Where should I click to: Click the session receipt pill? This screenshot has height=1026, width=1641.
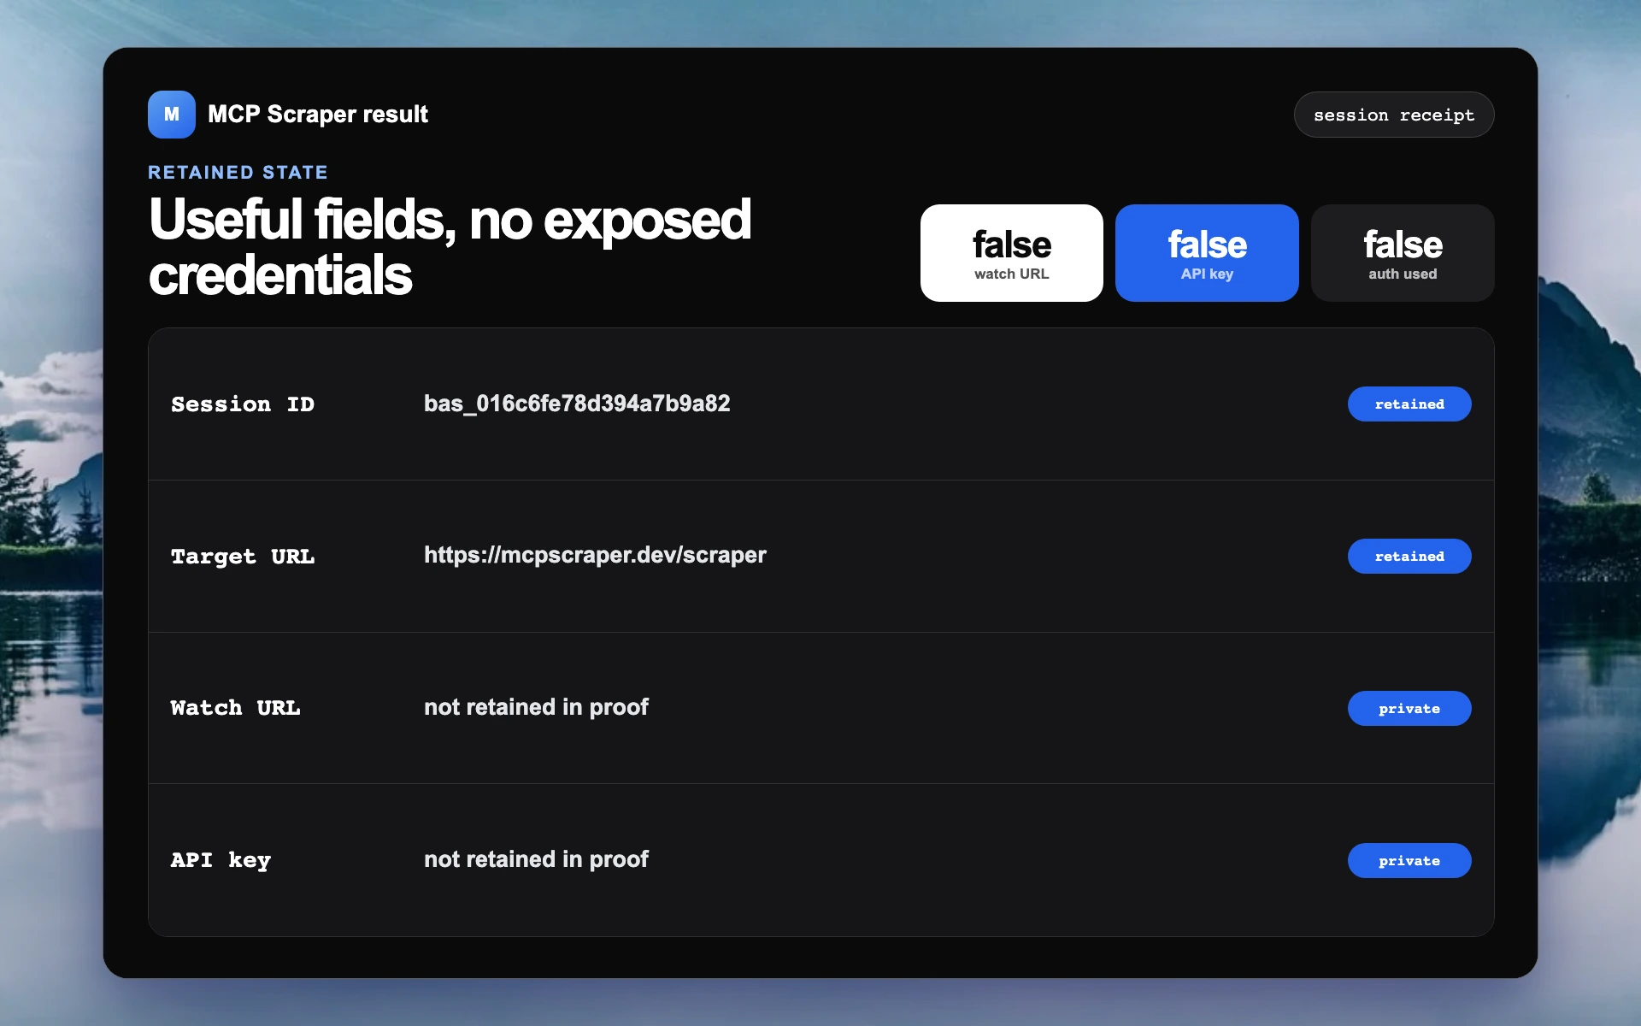point(1393,115)
